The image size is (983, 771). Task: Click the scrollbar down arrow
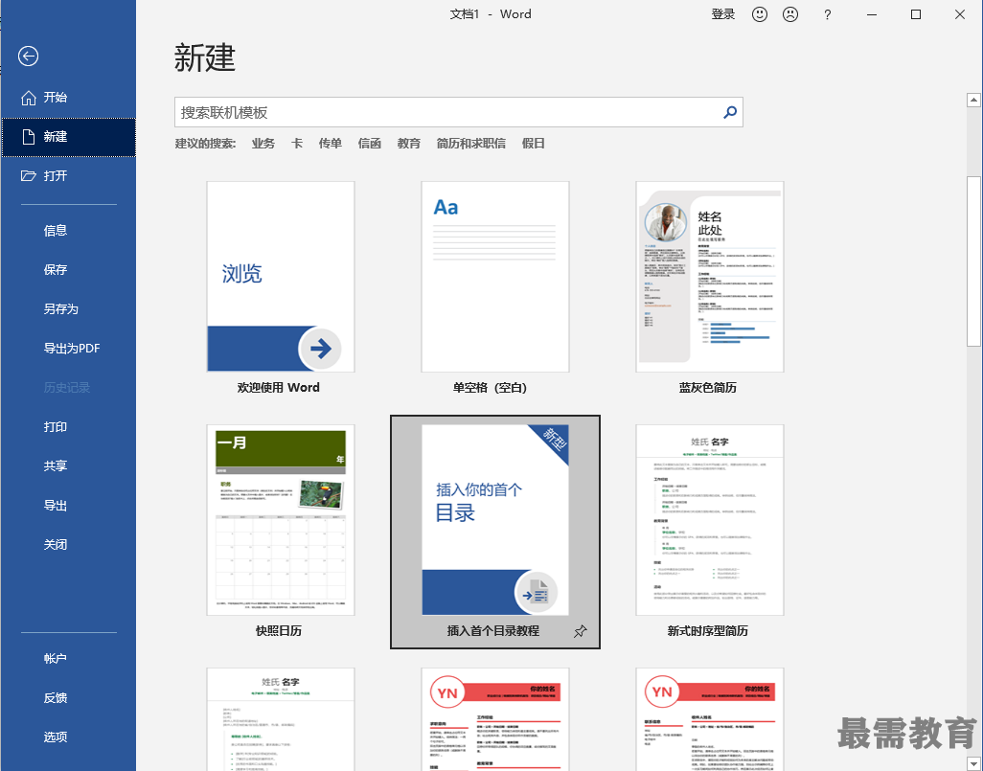click(x=973, y=764)
